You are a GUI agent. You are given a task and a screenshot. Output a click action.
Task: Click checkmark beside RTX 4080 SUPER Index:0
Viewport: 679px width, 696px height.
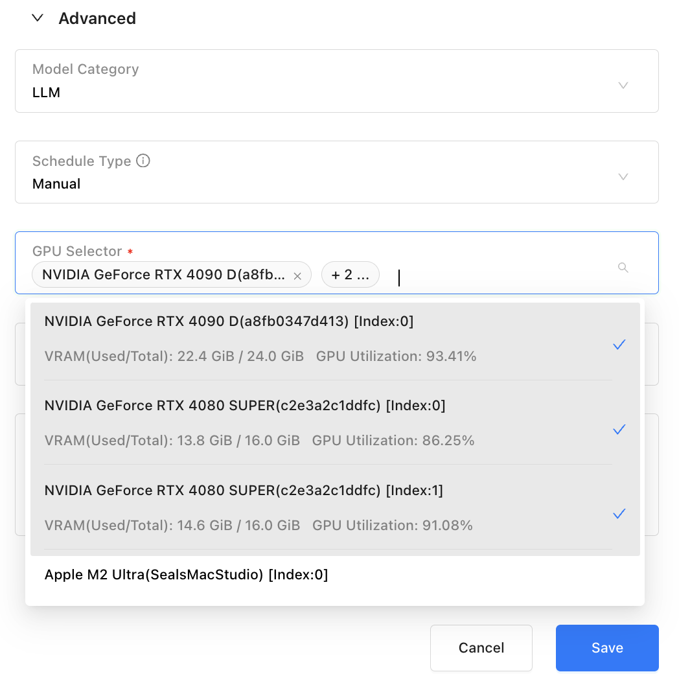(x=619, y=429)
